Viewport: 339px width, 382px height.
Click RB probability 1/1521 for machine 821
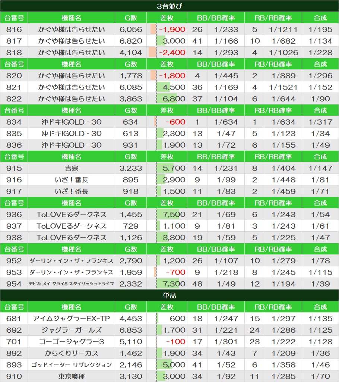pyautogui.click(x=283, y=87)
